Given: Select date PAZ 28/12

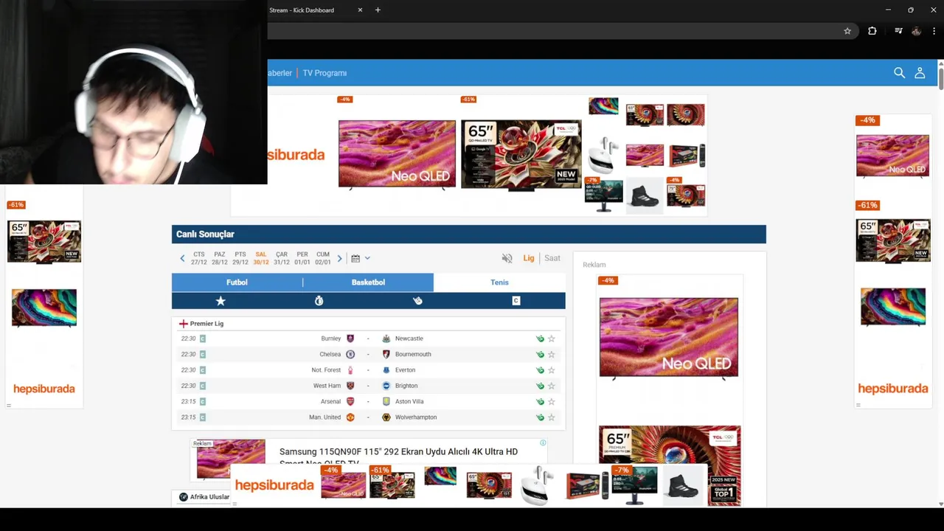Looking at the screenshot, I should (220, 258).
